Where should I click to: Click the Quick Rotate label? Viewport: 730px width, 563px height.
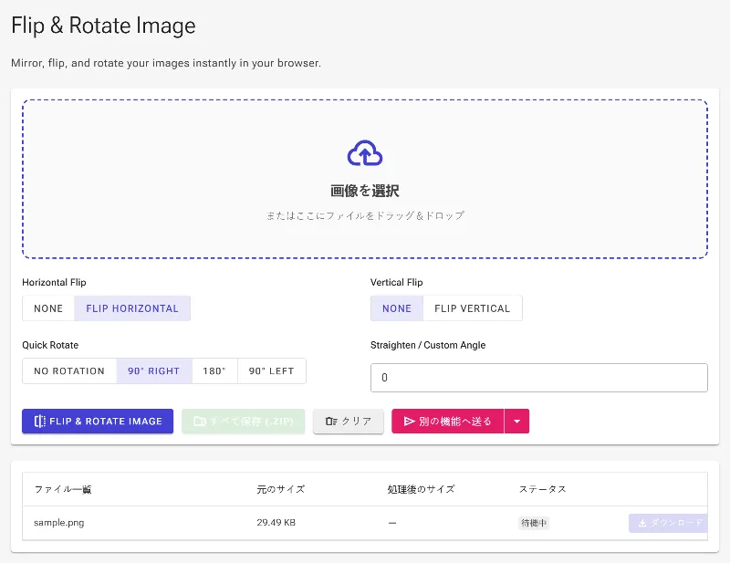coord(50,345)
